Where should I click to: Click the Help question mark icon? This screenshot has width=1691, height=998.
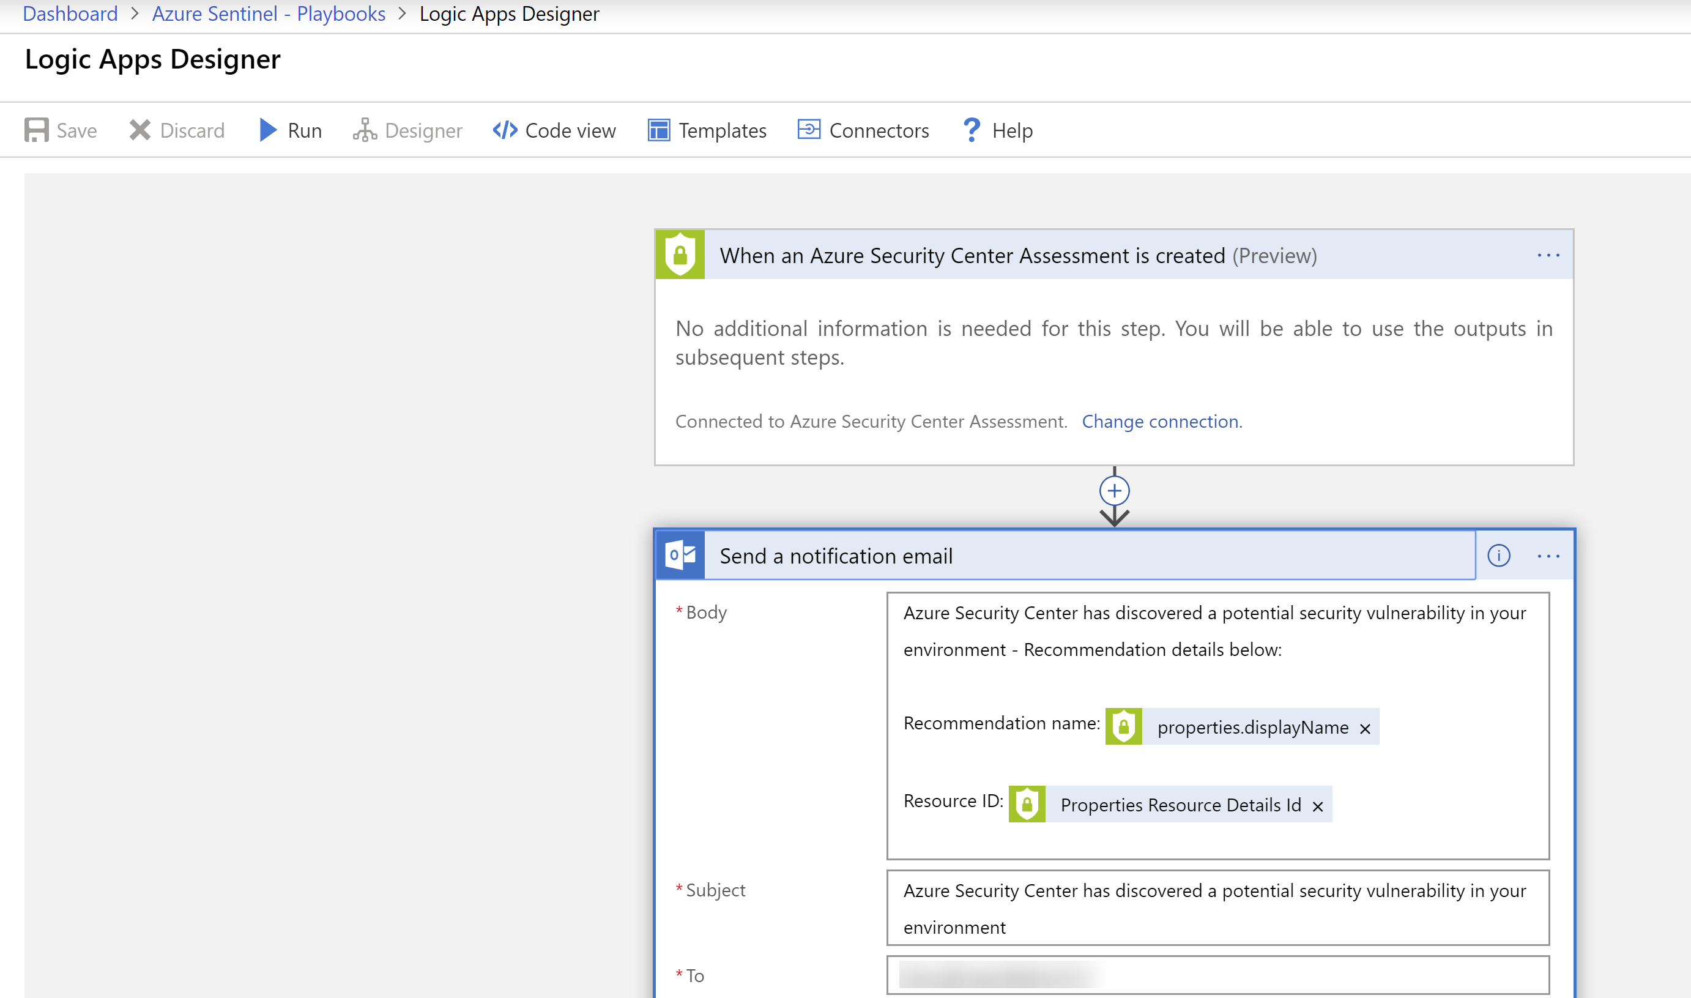click(x=972, y=130)
